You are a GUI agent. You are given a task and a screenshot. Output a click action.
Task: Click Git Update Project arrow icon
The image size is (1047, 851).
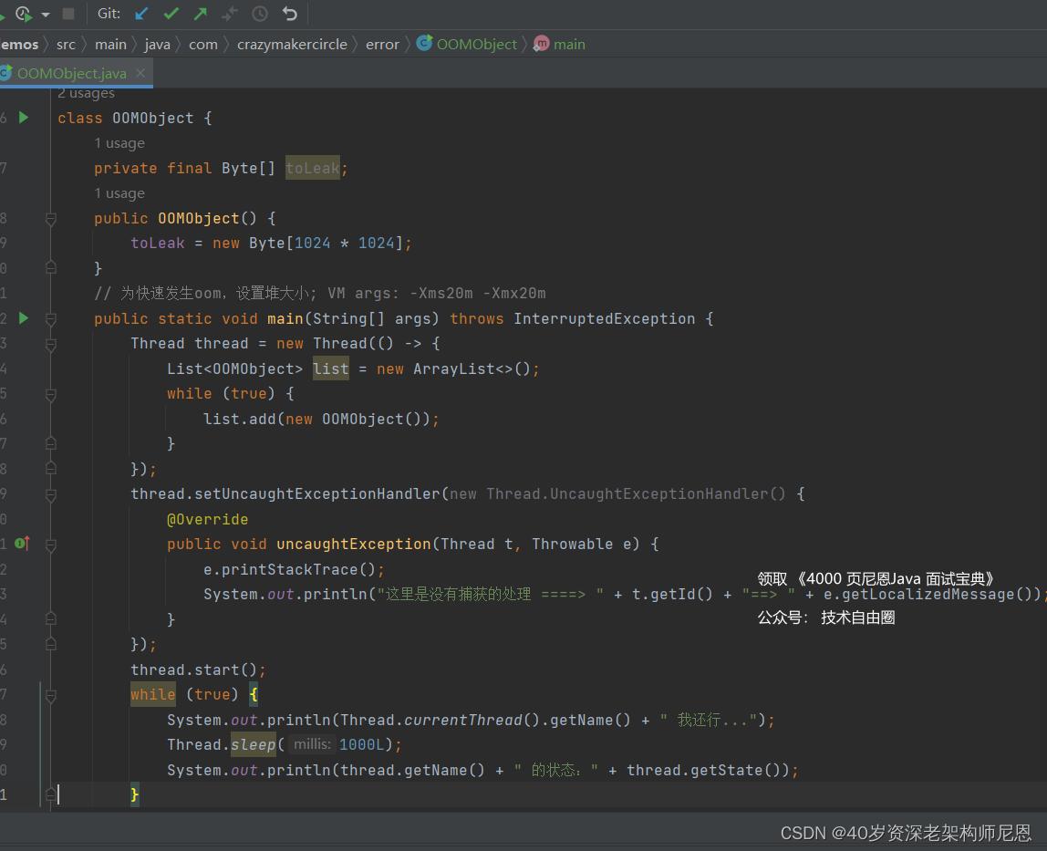[140, 14]
